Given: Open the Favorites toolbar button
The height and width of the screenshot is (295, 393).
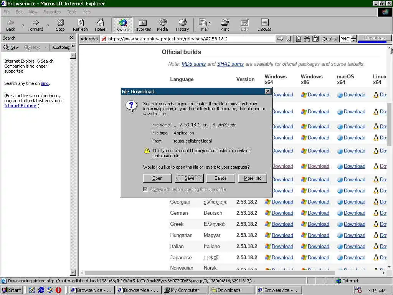Looking at the screenshot, I should [142, 25].
